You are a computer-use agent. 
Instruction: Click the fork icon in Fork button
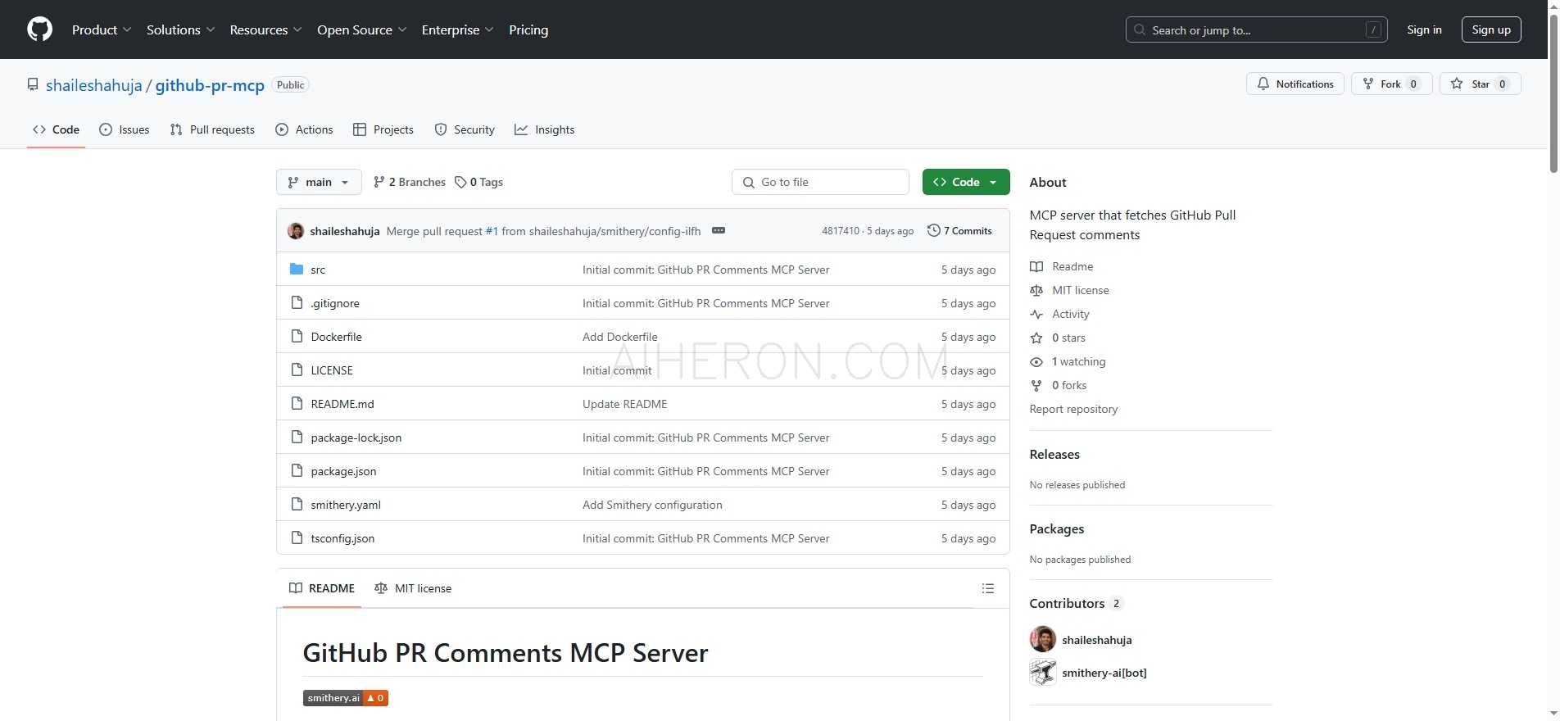pos(1367,84)
